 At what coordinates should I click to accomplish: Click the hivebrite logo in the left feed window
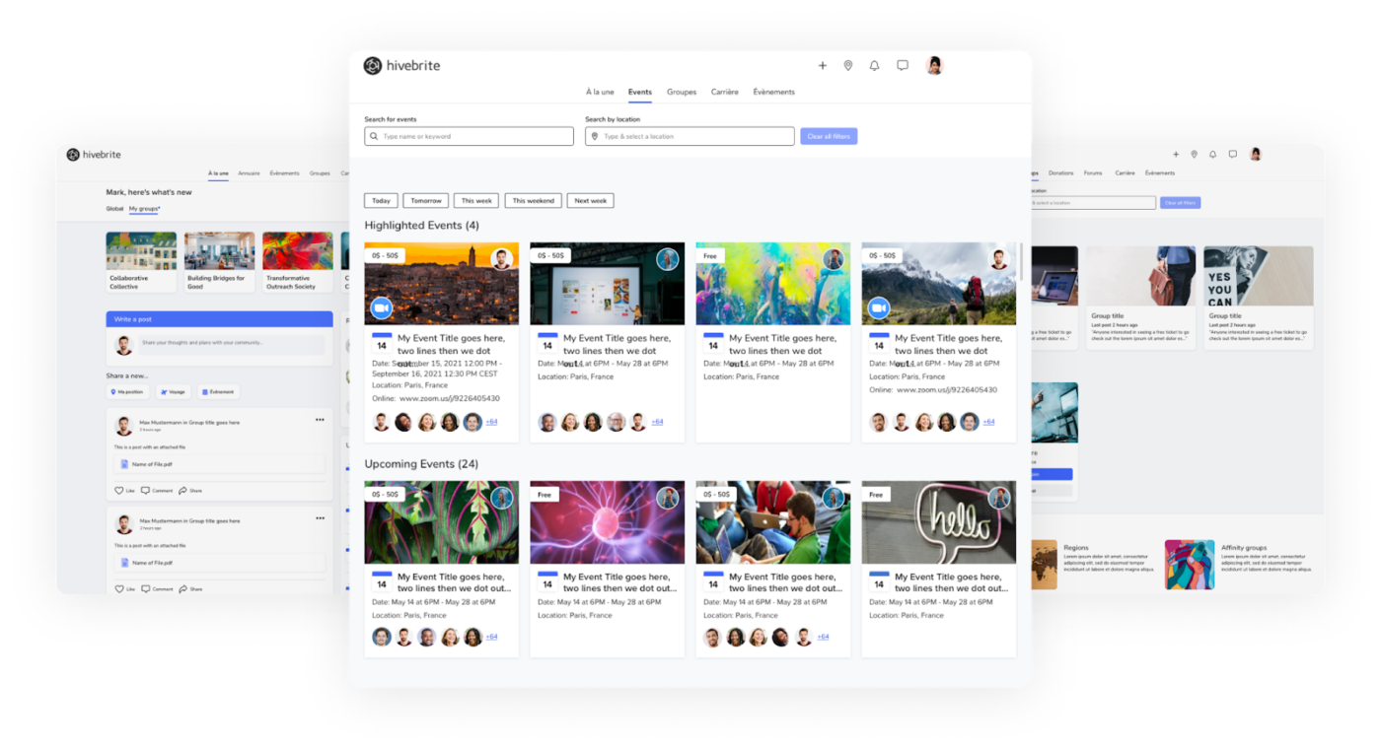(93, 155)
